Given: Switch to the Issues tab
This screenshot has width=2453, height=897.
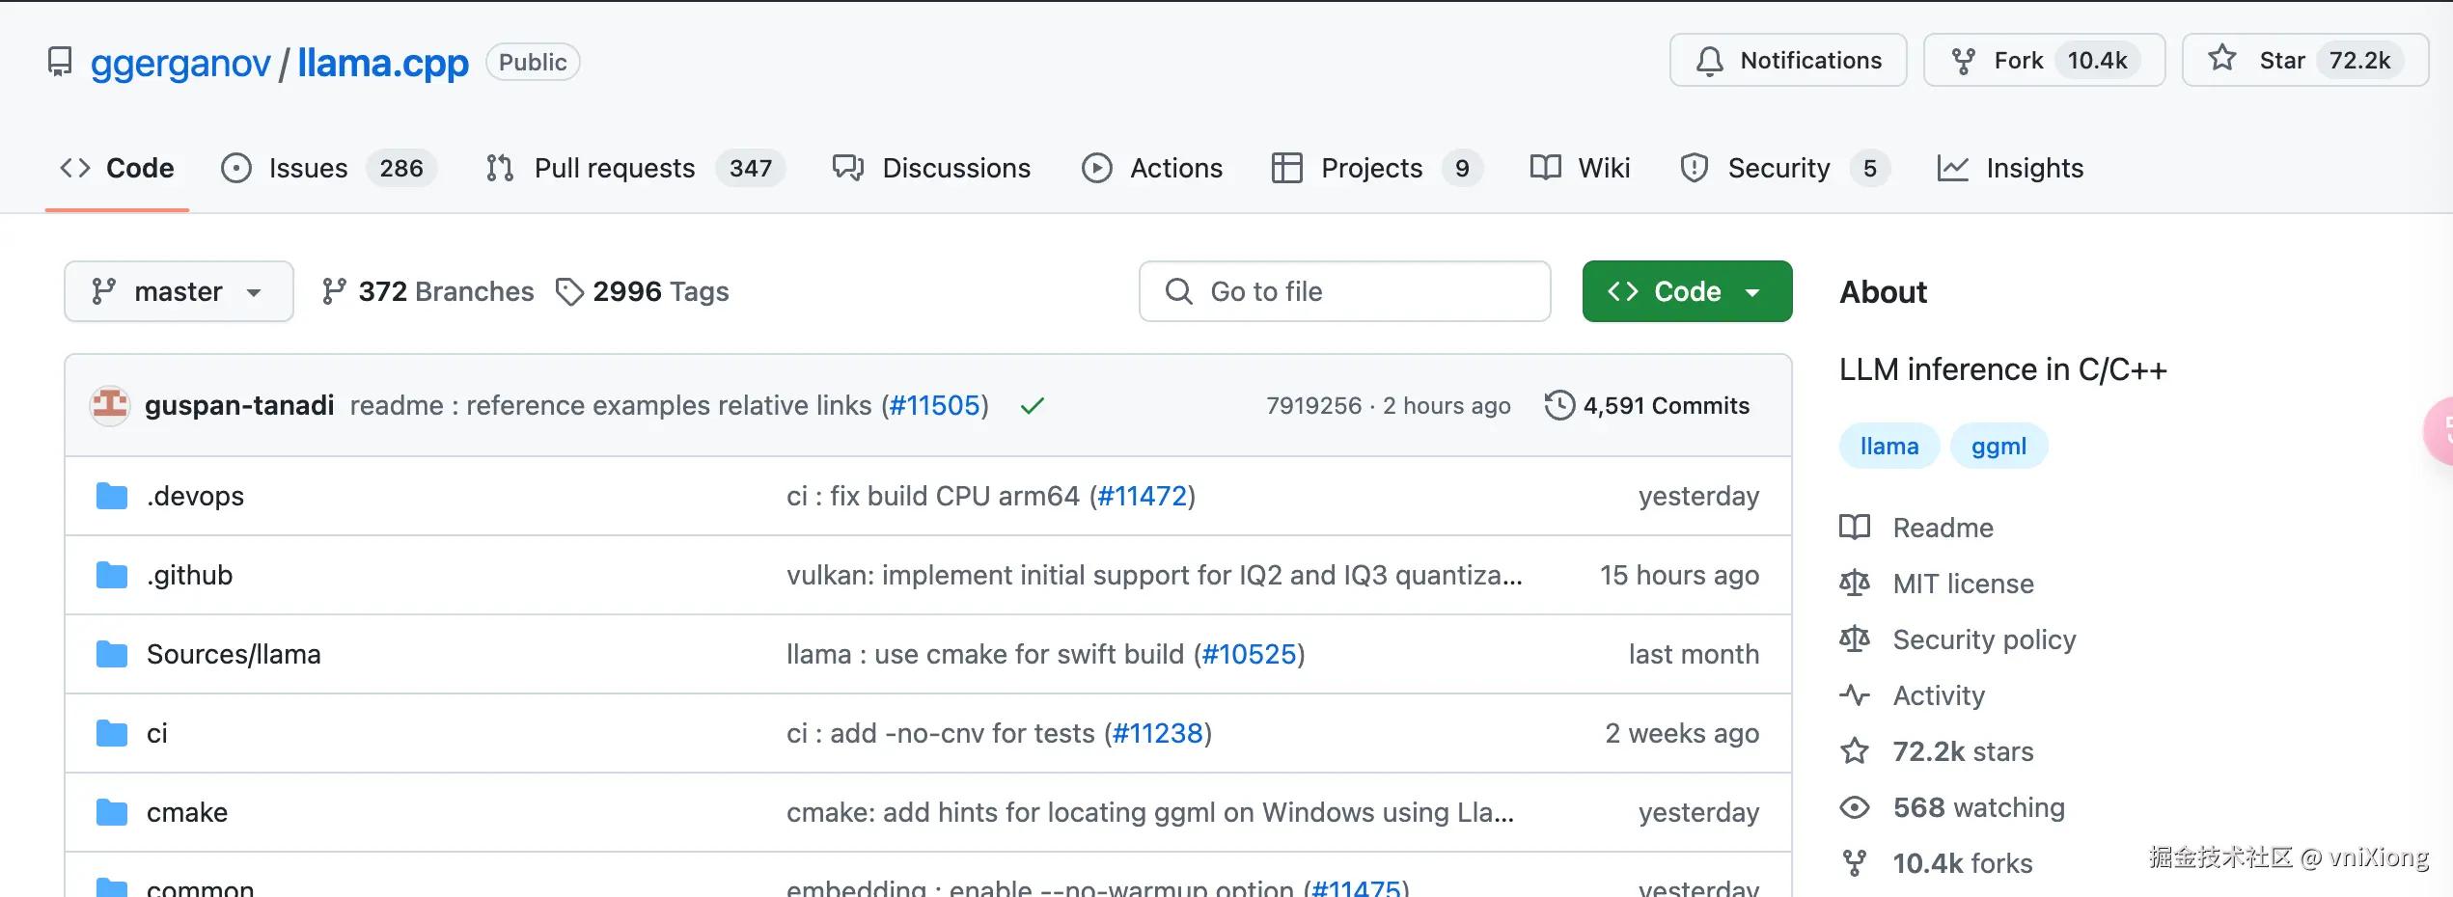Looking at the screenshot, I should point(307,168).
